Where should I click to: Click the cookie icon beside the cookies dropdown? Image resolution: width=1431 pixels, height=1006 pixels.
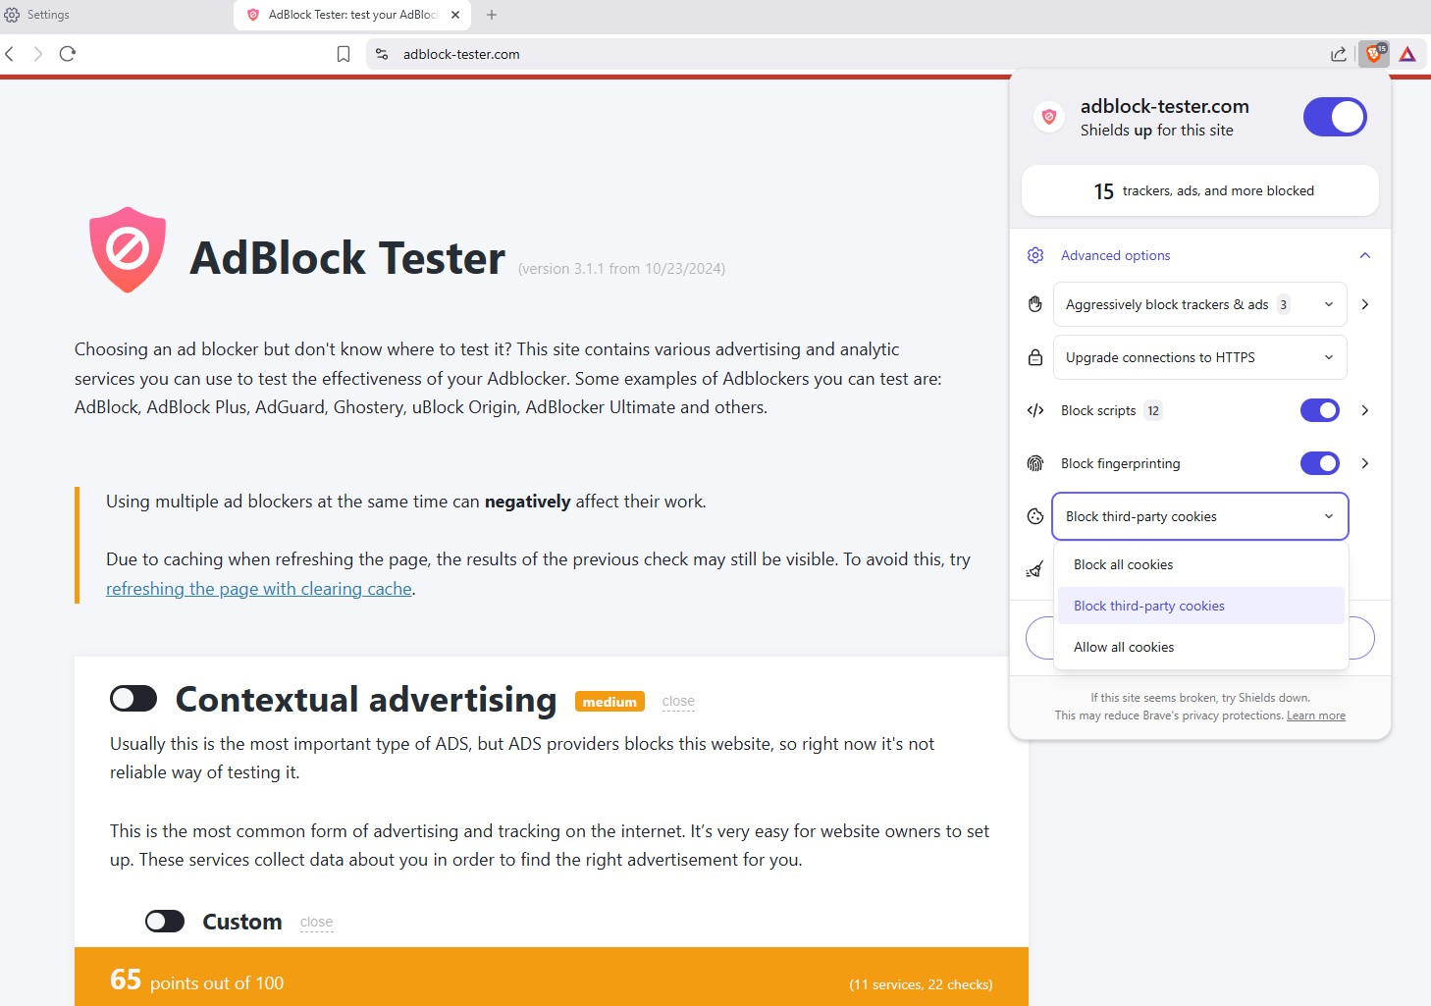coord(1035,516)
